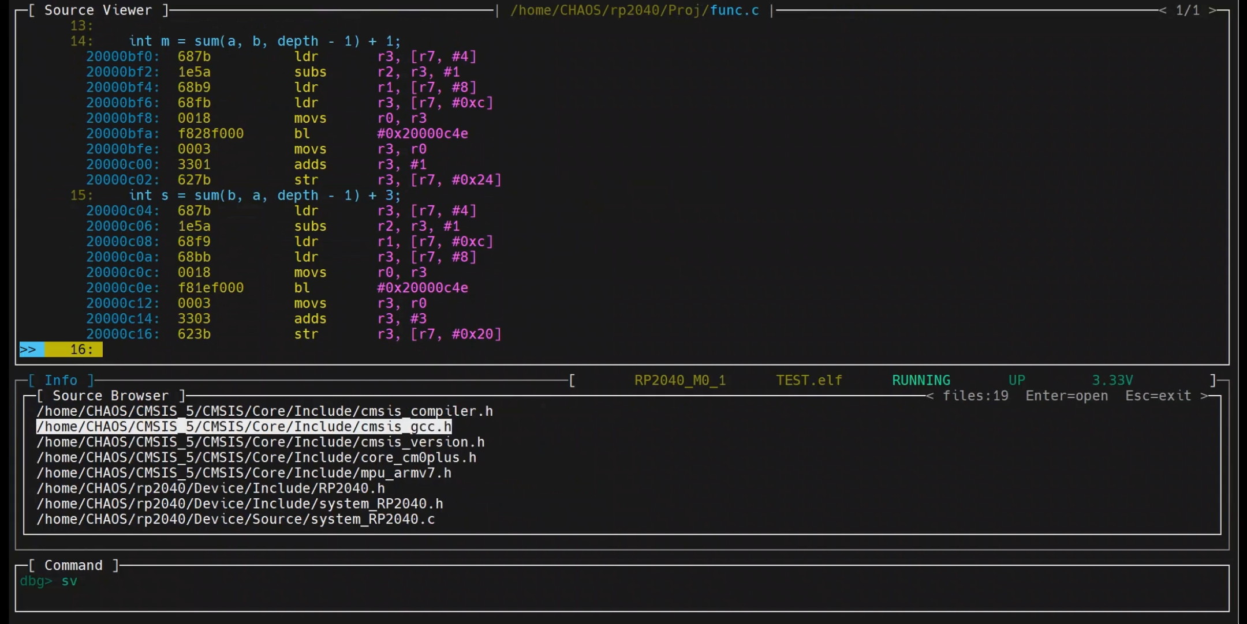Click source line 14 int m statement

(x=264, y=42)
